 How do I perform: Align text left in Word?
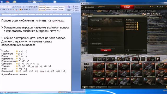(x=21, y=9)
